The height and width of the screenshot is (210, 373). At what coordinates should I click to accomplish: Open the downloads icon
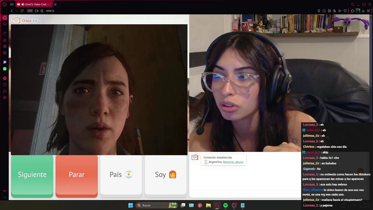point(363,11)
